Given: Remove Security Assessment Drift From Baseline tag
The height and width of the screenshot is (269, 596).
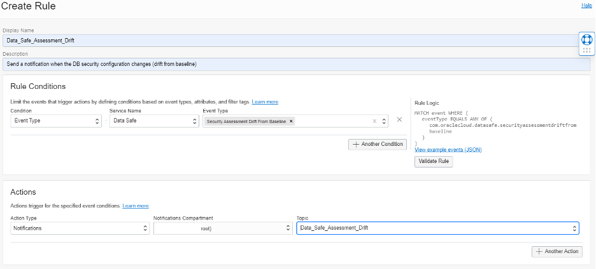Looking at the screenshot, I should [x=291, y=121].
